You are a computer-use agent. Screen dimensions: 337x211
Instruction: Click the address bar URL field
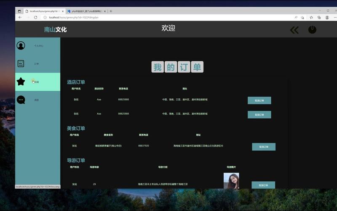tap(168, 17)
